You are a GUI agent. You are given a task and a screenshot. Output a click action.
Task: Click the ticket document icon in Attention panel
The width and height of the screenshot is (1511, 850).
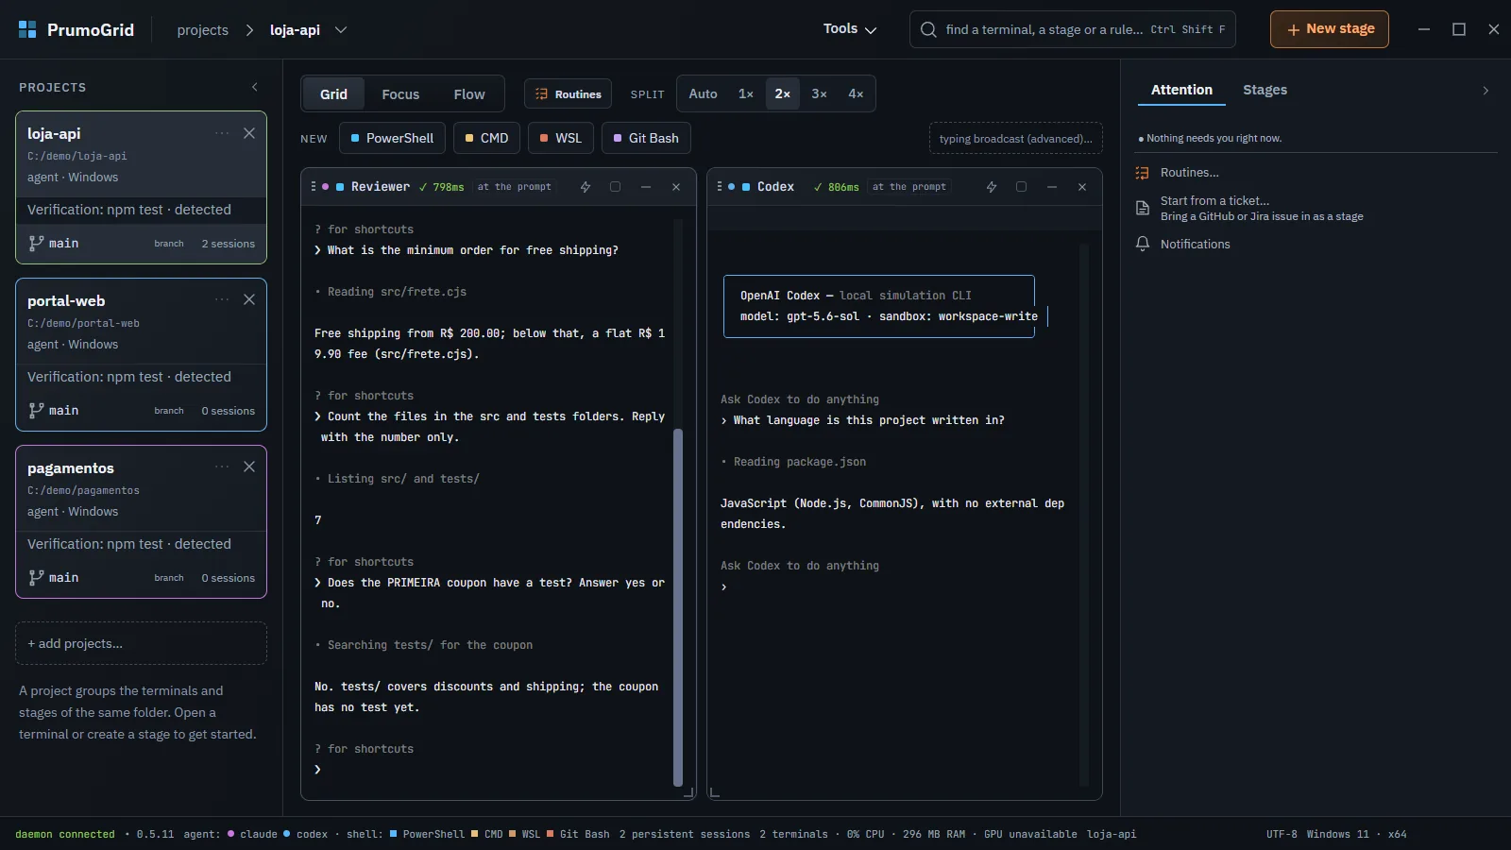coord(1143,208)
